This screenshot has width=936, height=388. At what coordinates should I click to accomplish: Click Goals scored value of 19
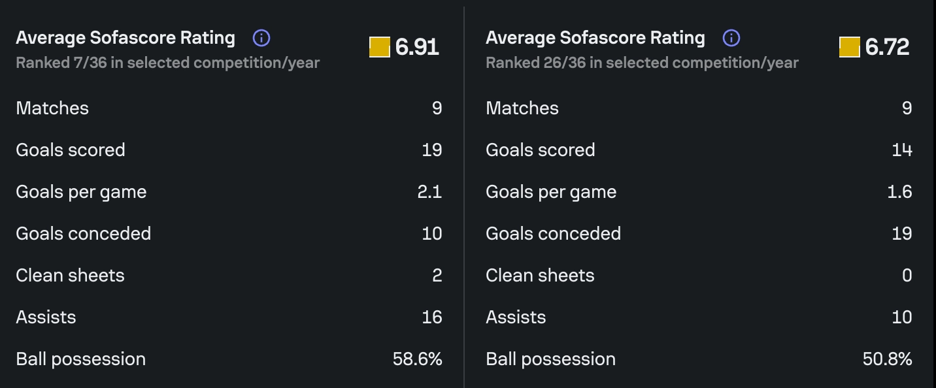click(431, 150)
